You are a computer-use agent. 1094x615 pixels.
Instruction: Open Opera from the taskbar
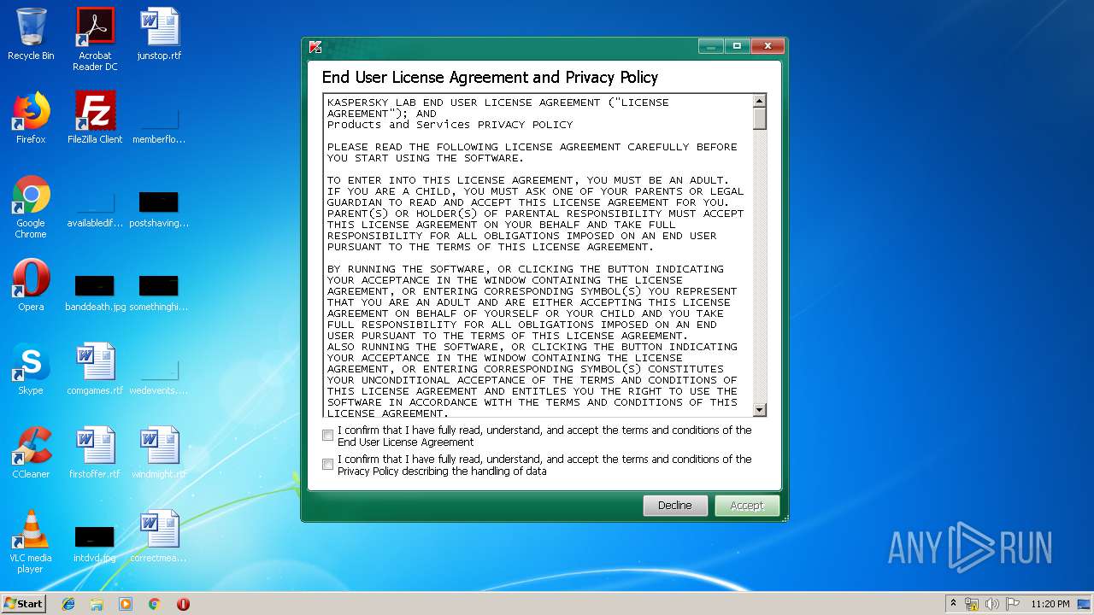[183, 604]
